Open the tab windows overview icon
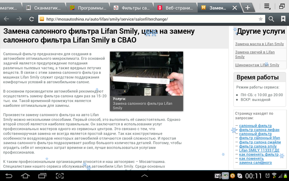Viewport: 289px width, 181px height. click(282, 7)
